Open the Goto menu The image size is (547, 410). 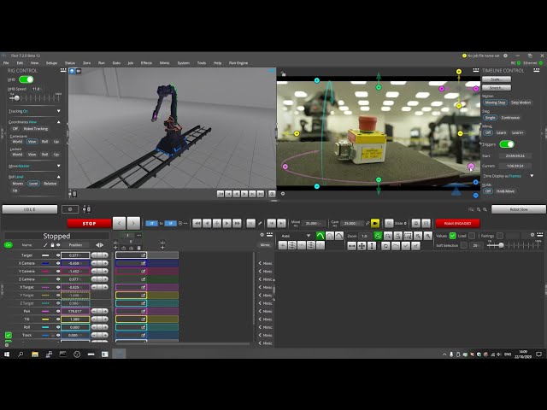pyautogui.click(x=116, y=63)
